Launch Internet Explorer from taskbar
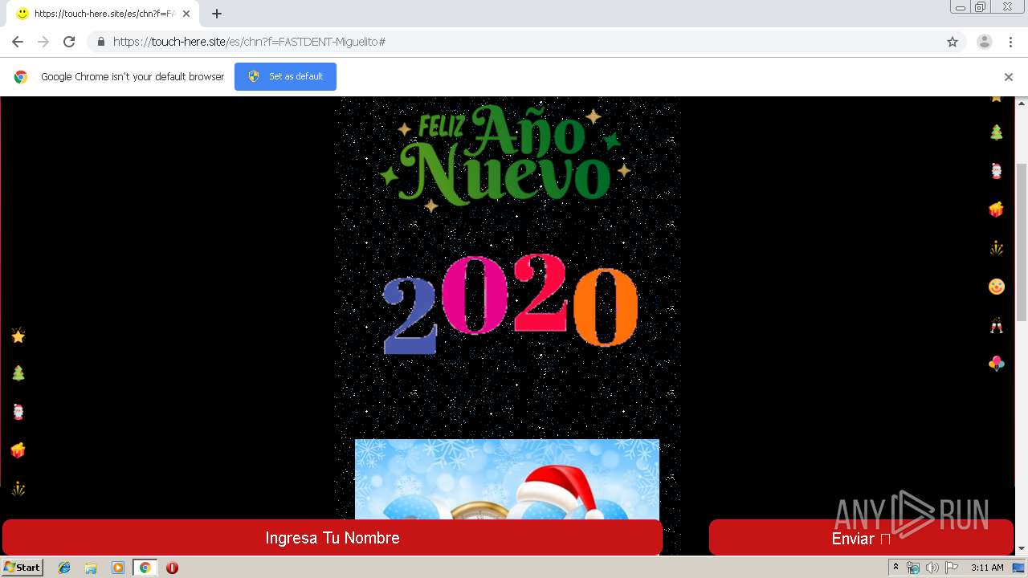Image resolution: width=1028 pixels, height=578 pixels. pos(64,568)
